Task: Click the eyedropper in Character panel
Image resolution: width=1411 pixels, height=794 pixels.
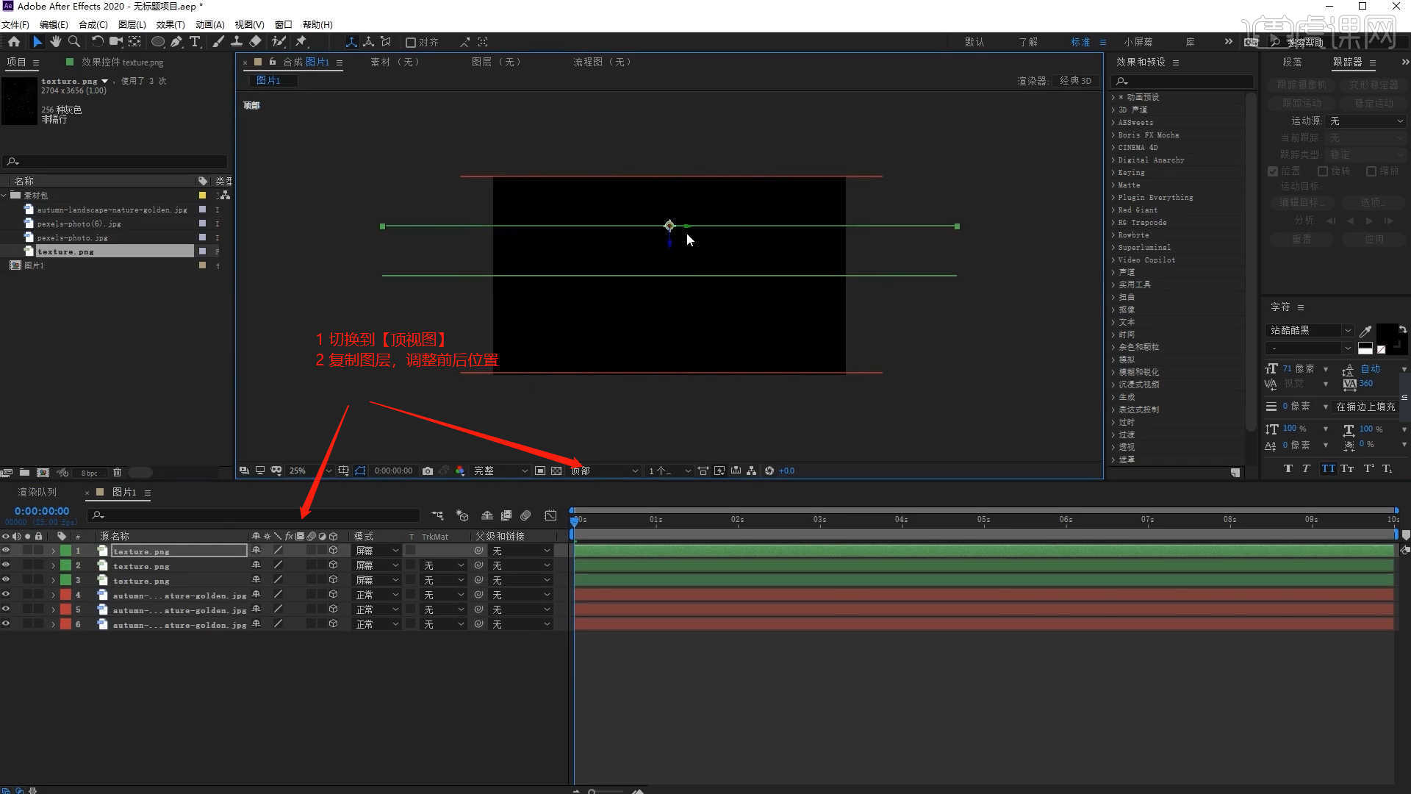Action: coord(1365,331)
